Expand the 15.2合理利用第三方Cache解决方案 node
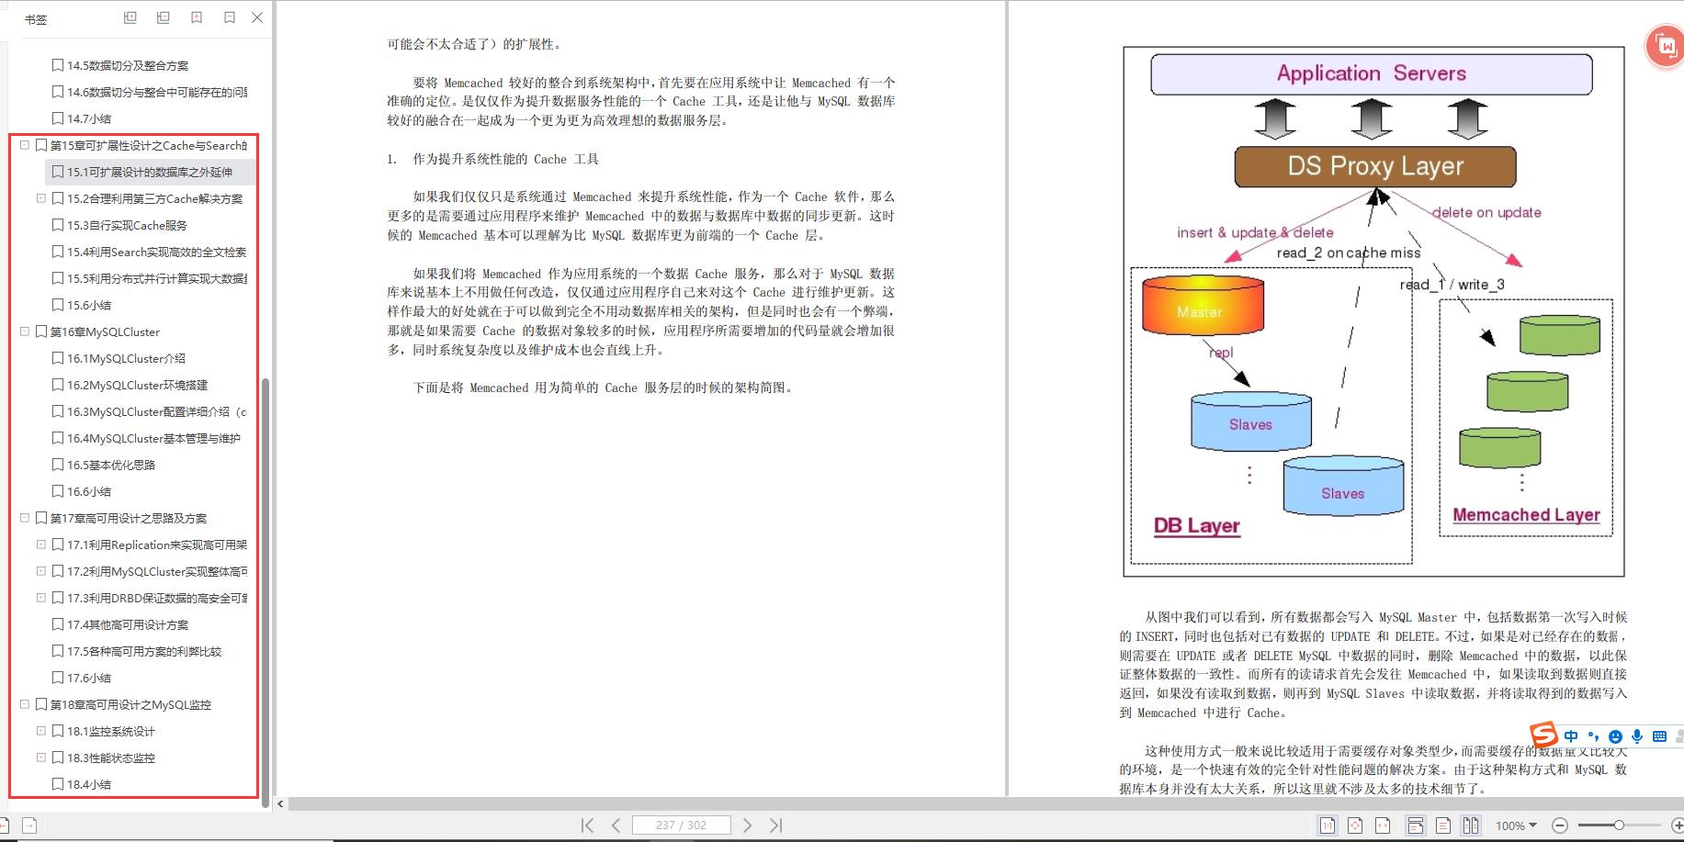This screenshot has height=842, width=1684. point(41,198)
